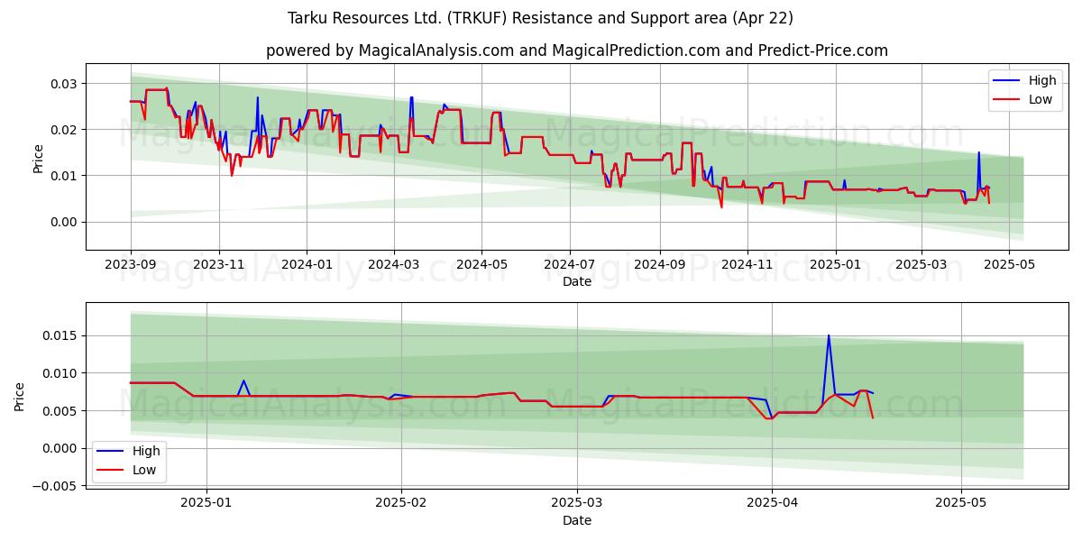Click the upper chart's 'Date' axis label
This screenshot has height=541, width=1082.
click(x=577, y=282)
